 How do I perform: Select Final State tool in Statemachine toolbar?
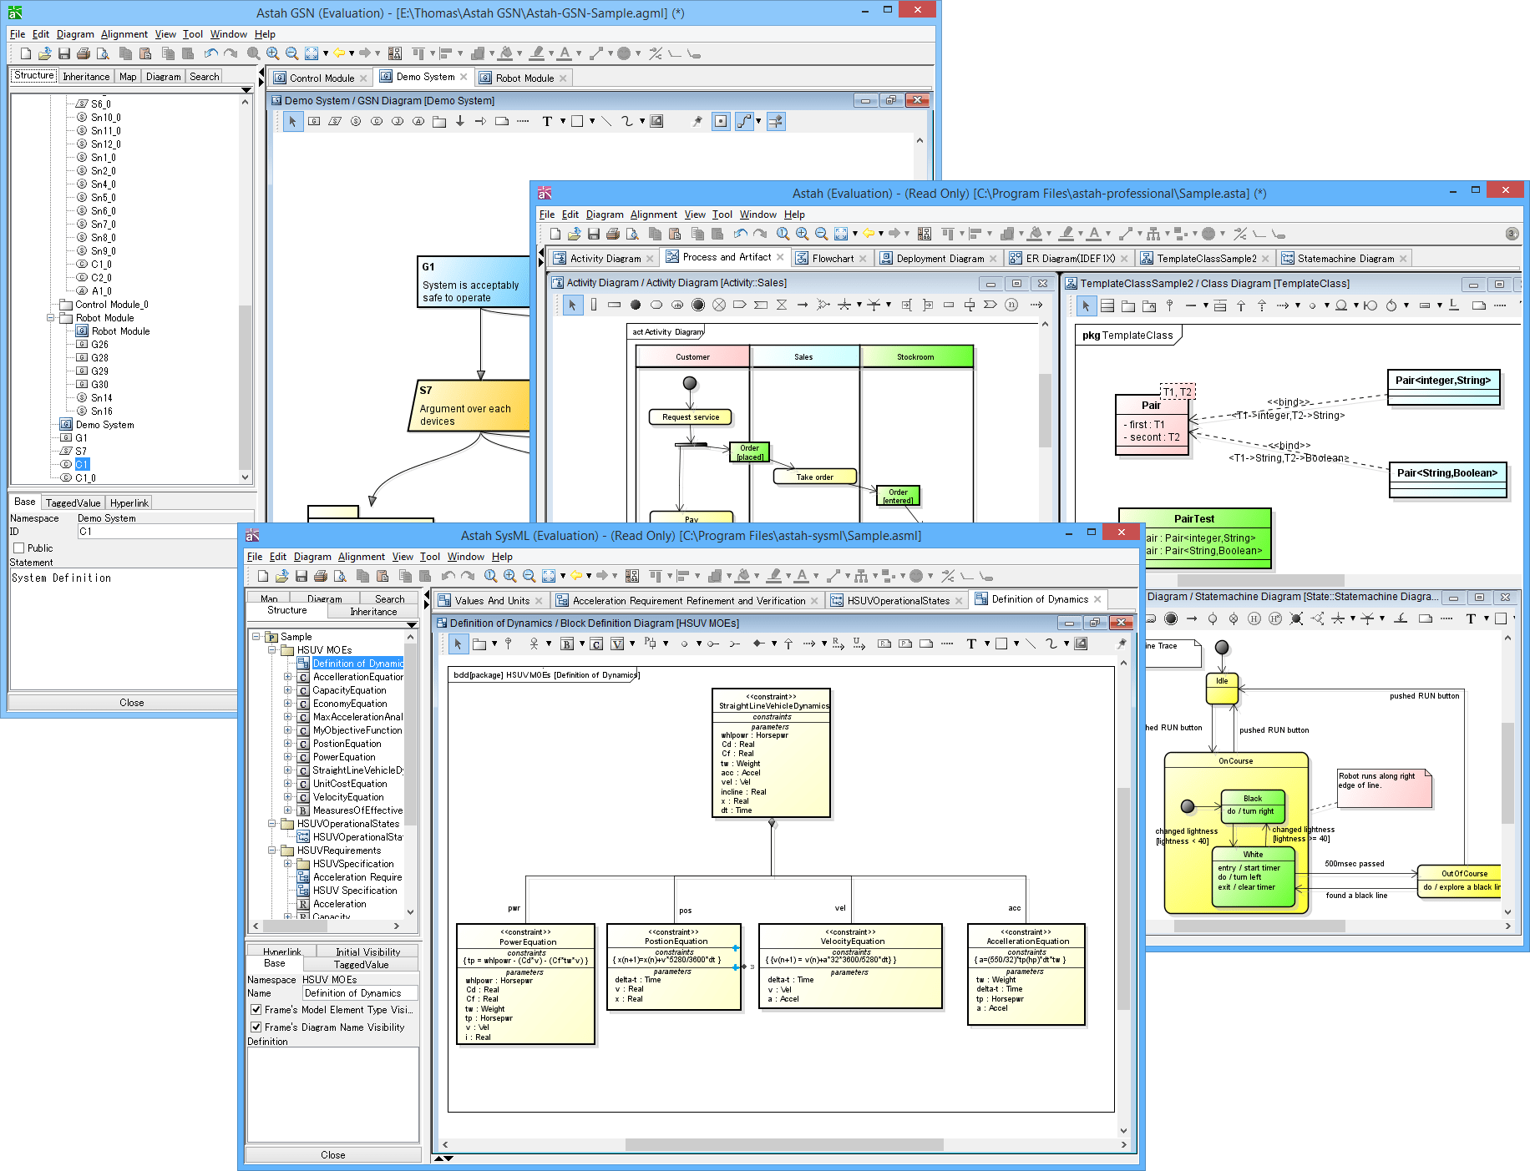click(x=1171, y=618)
